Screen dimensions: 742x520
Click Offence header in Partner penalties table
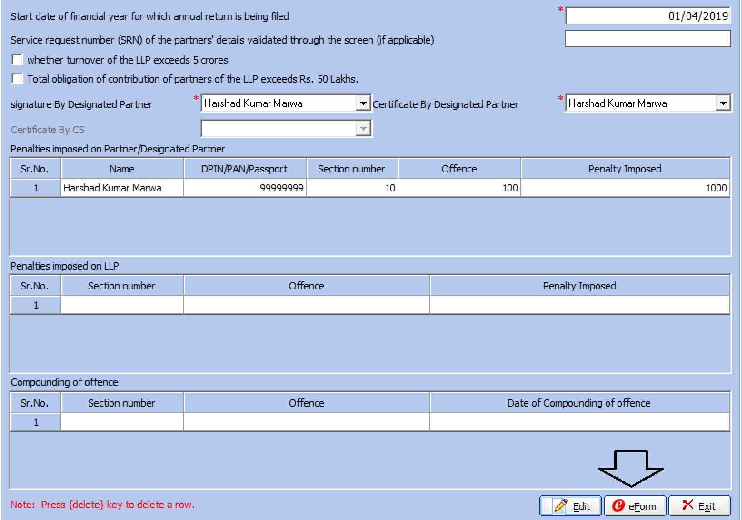point(459,168)
